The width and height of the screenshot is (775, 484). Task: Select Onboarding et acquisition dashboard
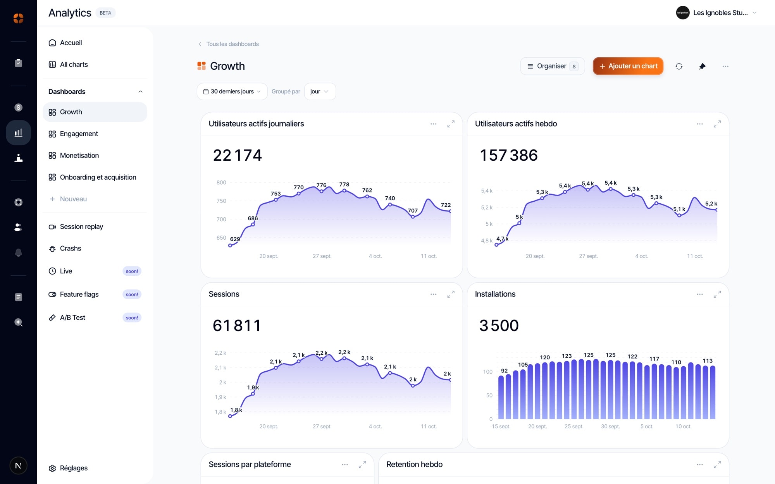(x=95, y=177)
